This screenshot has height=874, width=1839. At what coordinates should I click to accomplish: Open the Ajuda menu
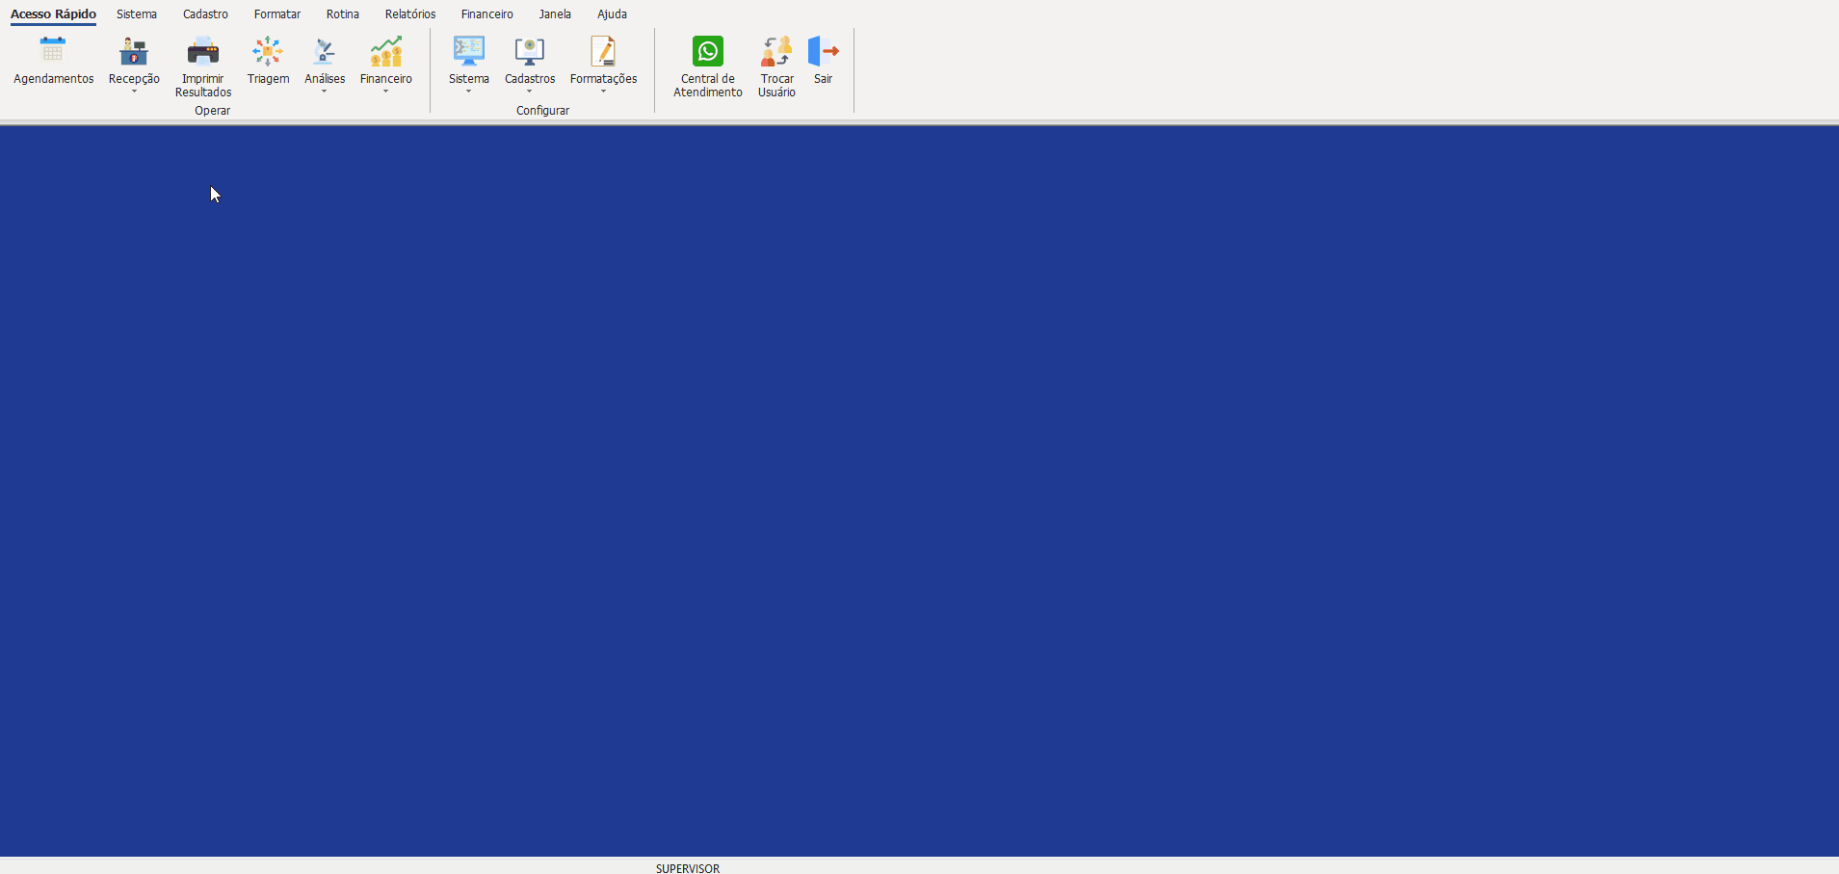(612, 14)
